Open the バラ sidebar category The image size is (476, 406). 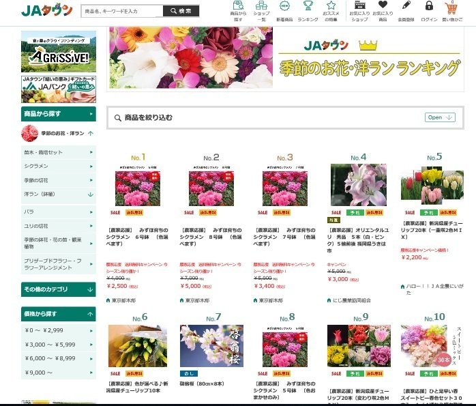point(59,212)
